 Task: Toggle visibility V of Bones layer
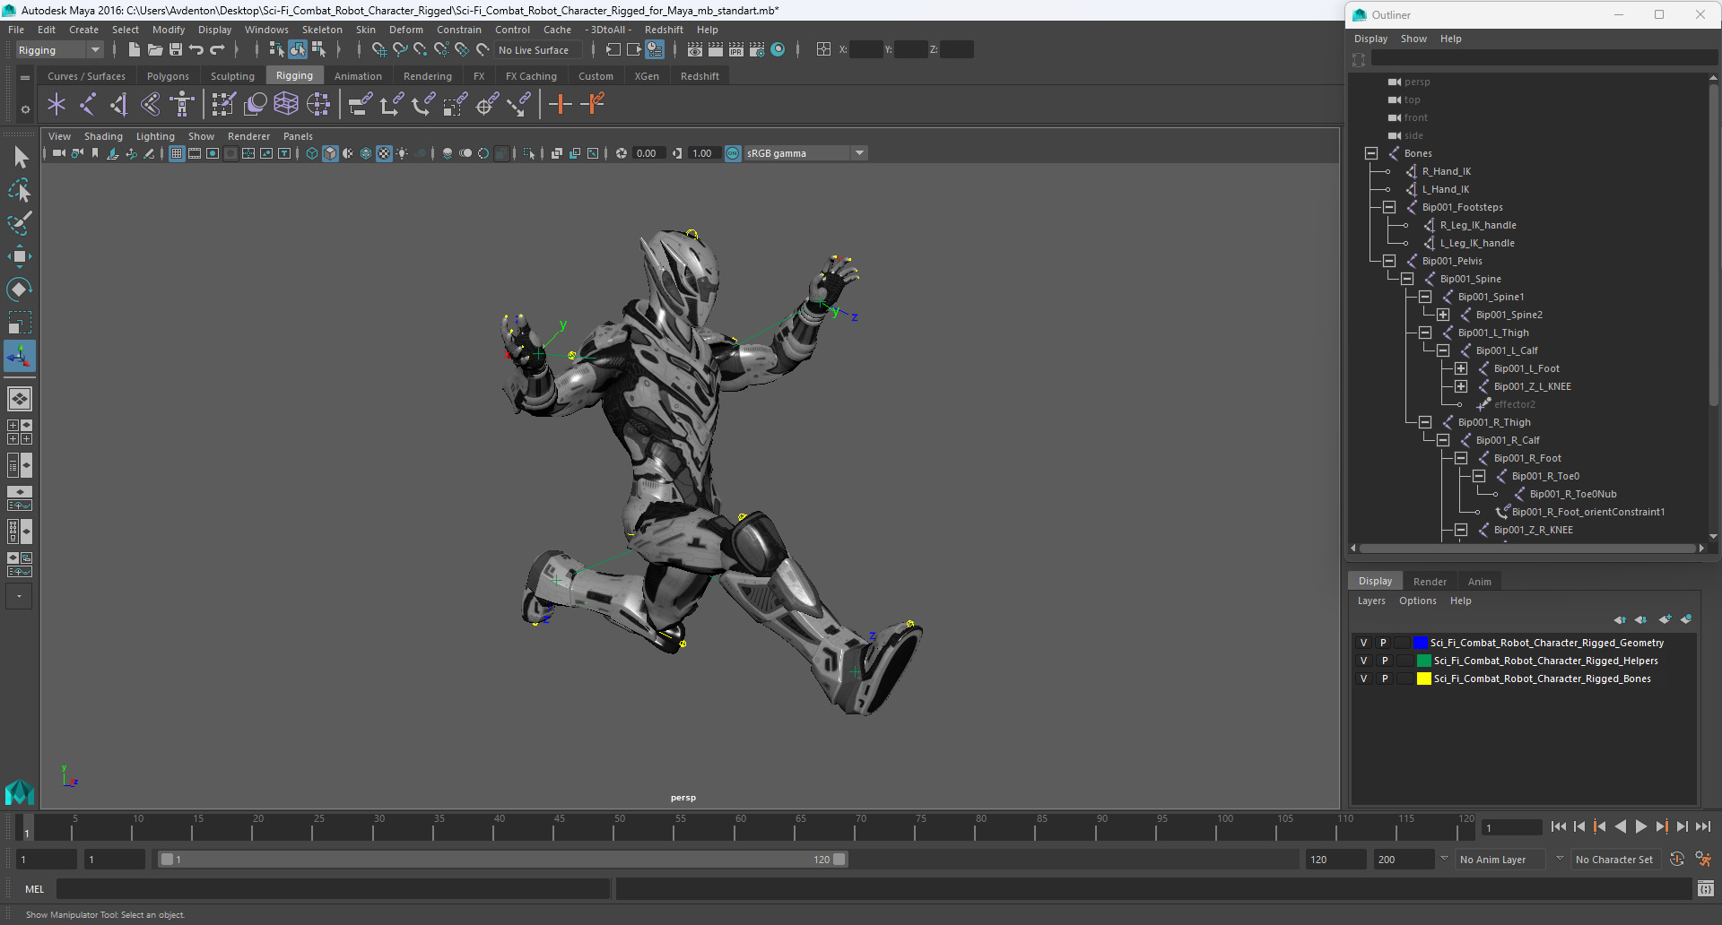[1363, 679]
